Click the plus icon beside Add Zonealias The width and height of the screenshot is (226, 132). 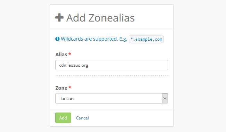click(59, 18)
